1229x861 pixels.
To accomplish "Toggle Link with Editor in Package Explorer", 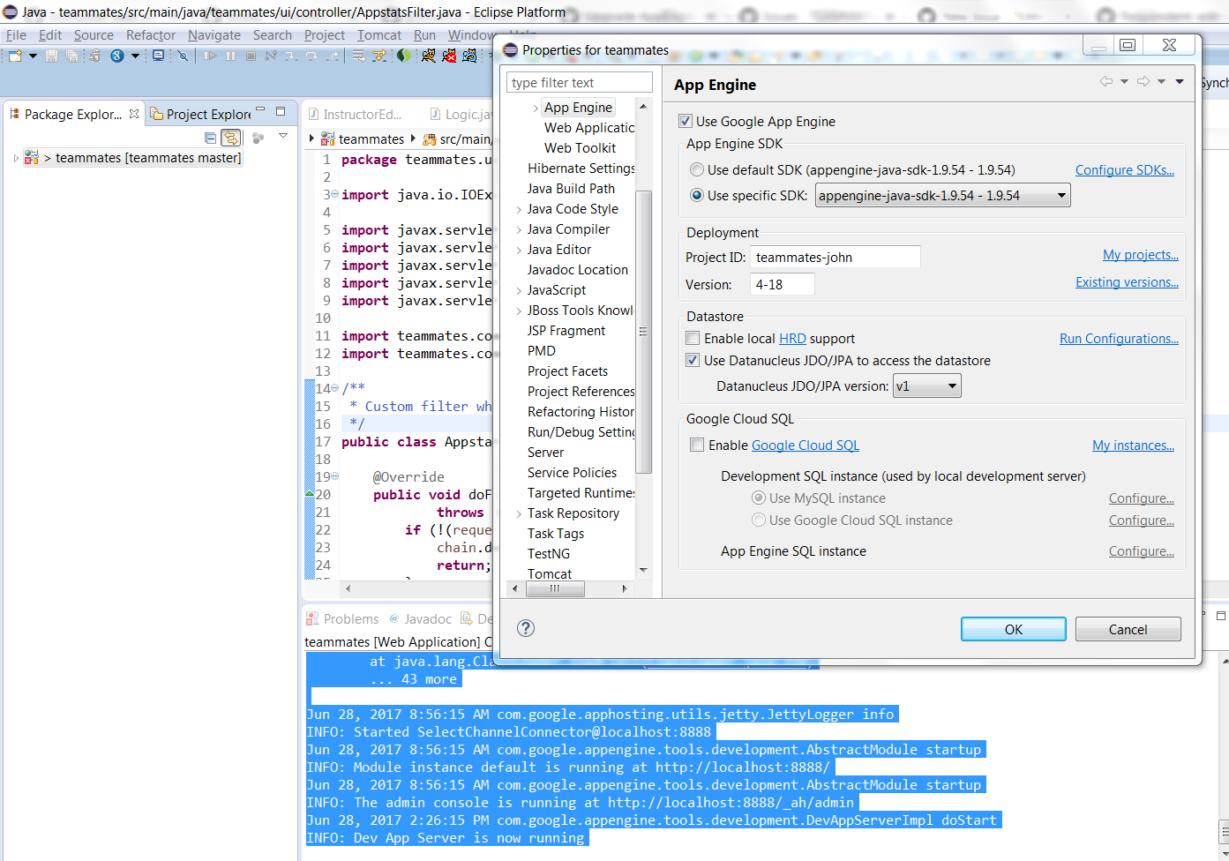I will [x=230, y=138].
